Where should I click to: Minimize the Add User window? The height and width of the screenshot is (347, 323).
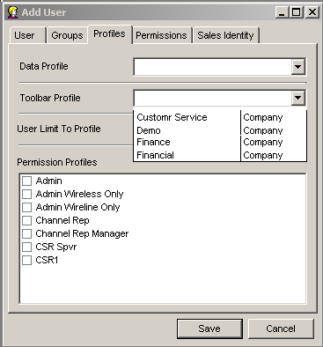click(282, 12)
